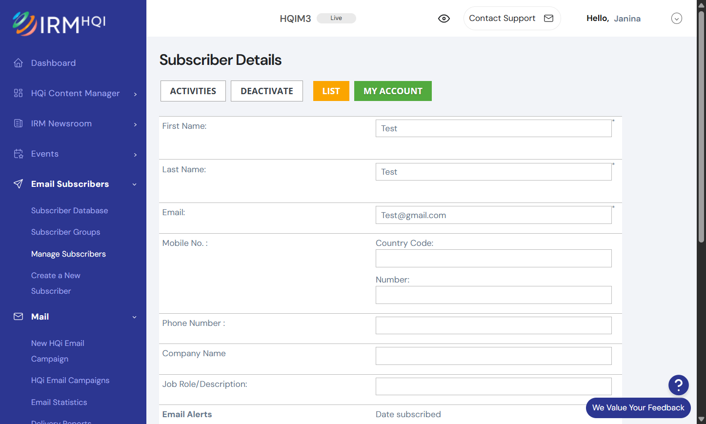Focus the Last Name field
The image size is (706, 424).
(x=494, y=172)
